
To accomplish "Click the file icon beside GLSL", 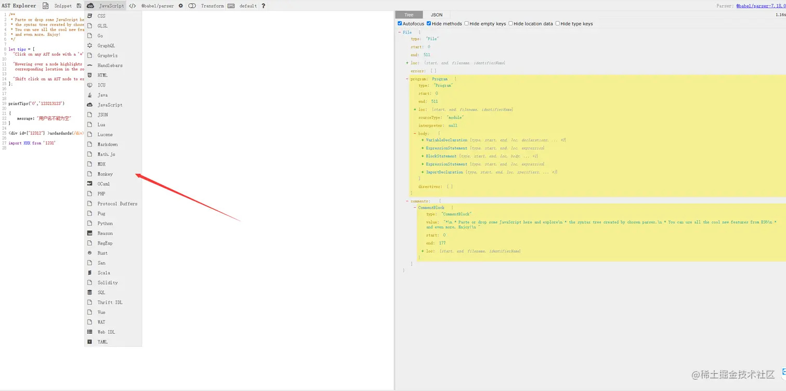I will click(x=90, y=26).
